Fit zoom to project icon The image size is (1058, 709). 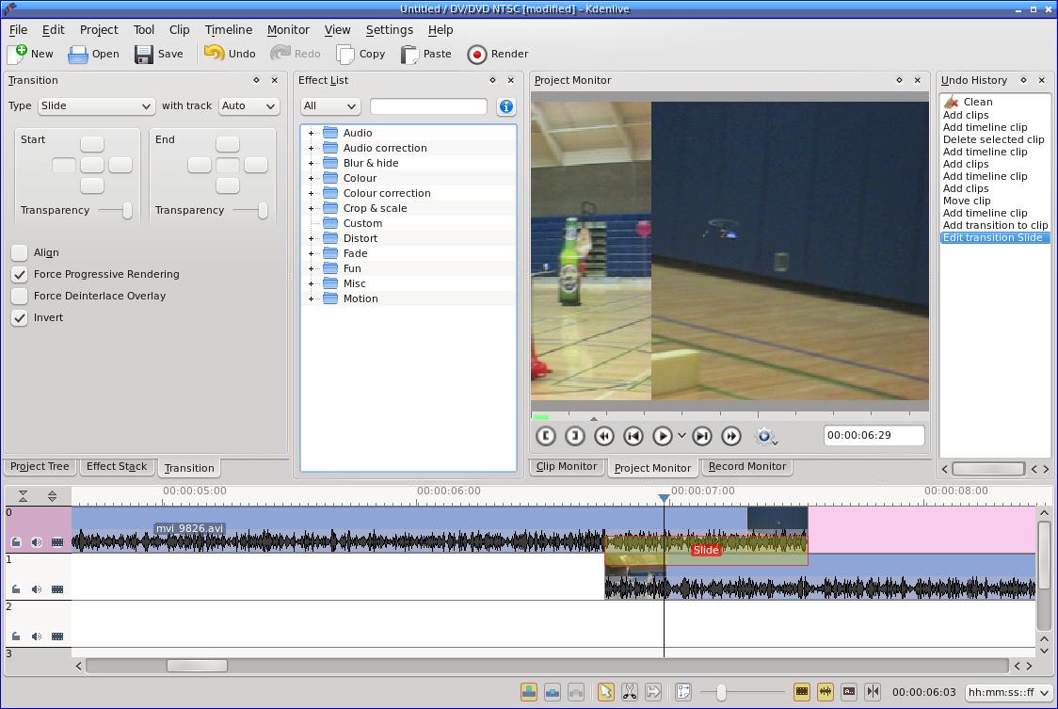683,691
